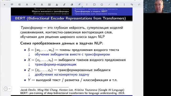Open the three-dot more options menu

click(x=124, y=5)
